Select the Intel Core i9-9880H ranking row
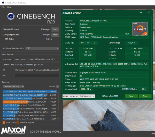Screen dimensions: 155x137 pos(30,105)
